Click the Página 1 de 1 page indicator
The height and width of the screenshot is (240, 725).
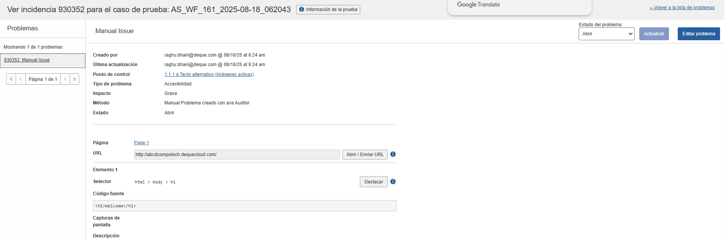pos(43,79)
